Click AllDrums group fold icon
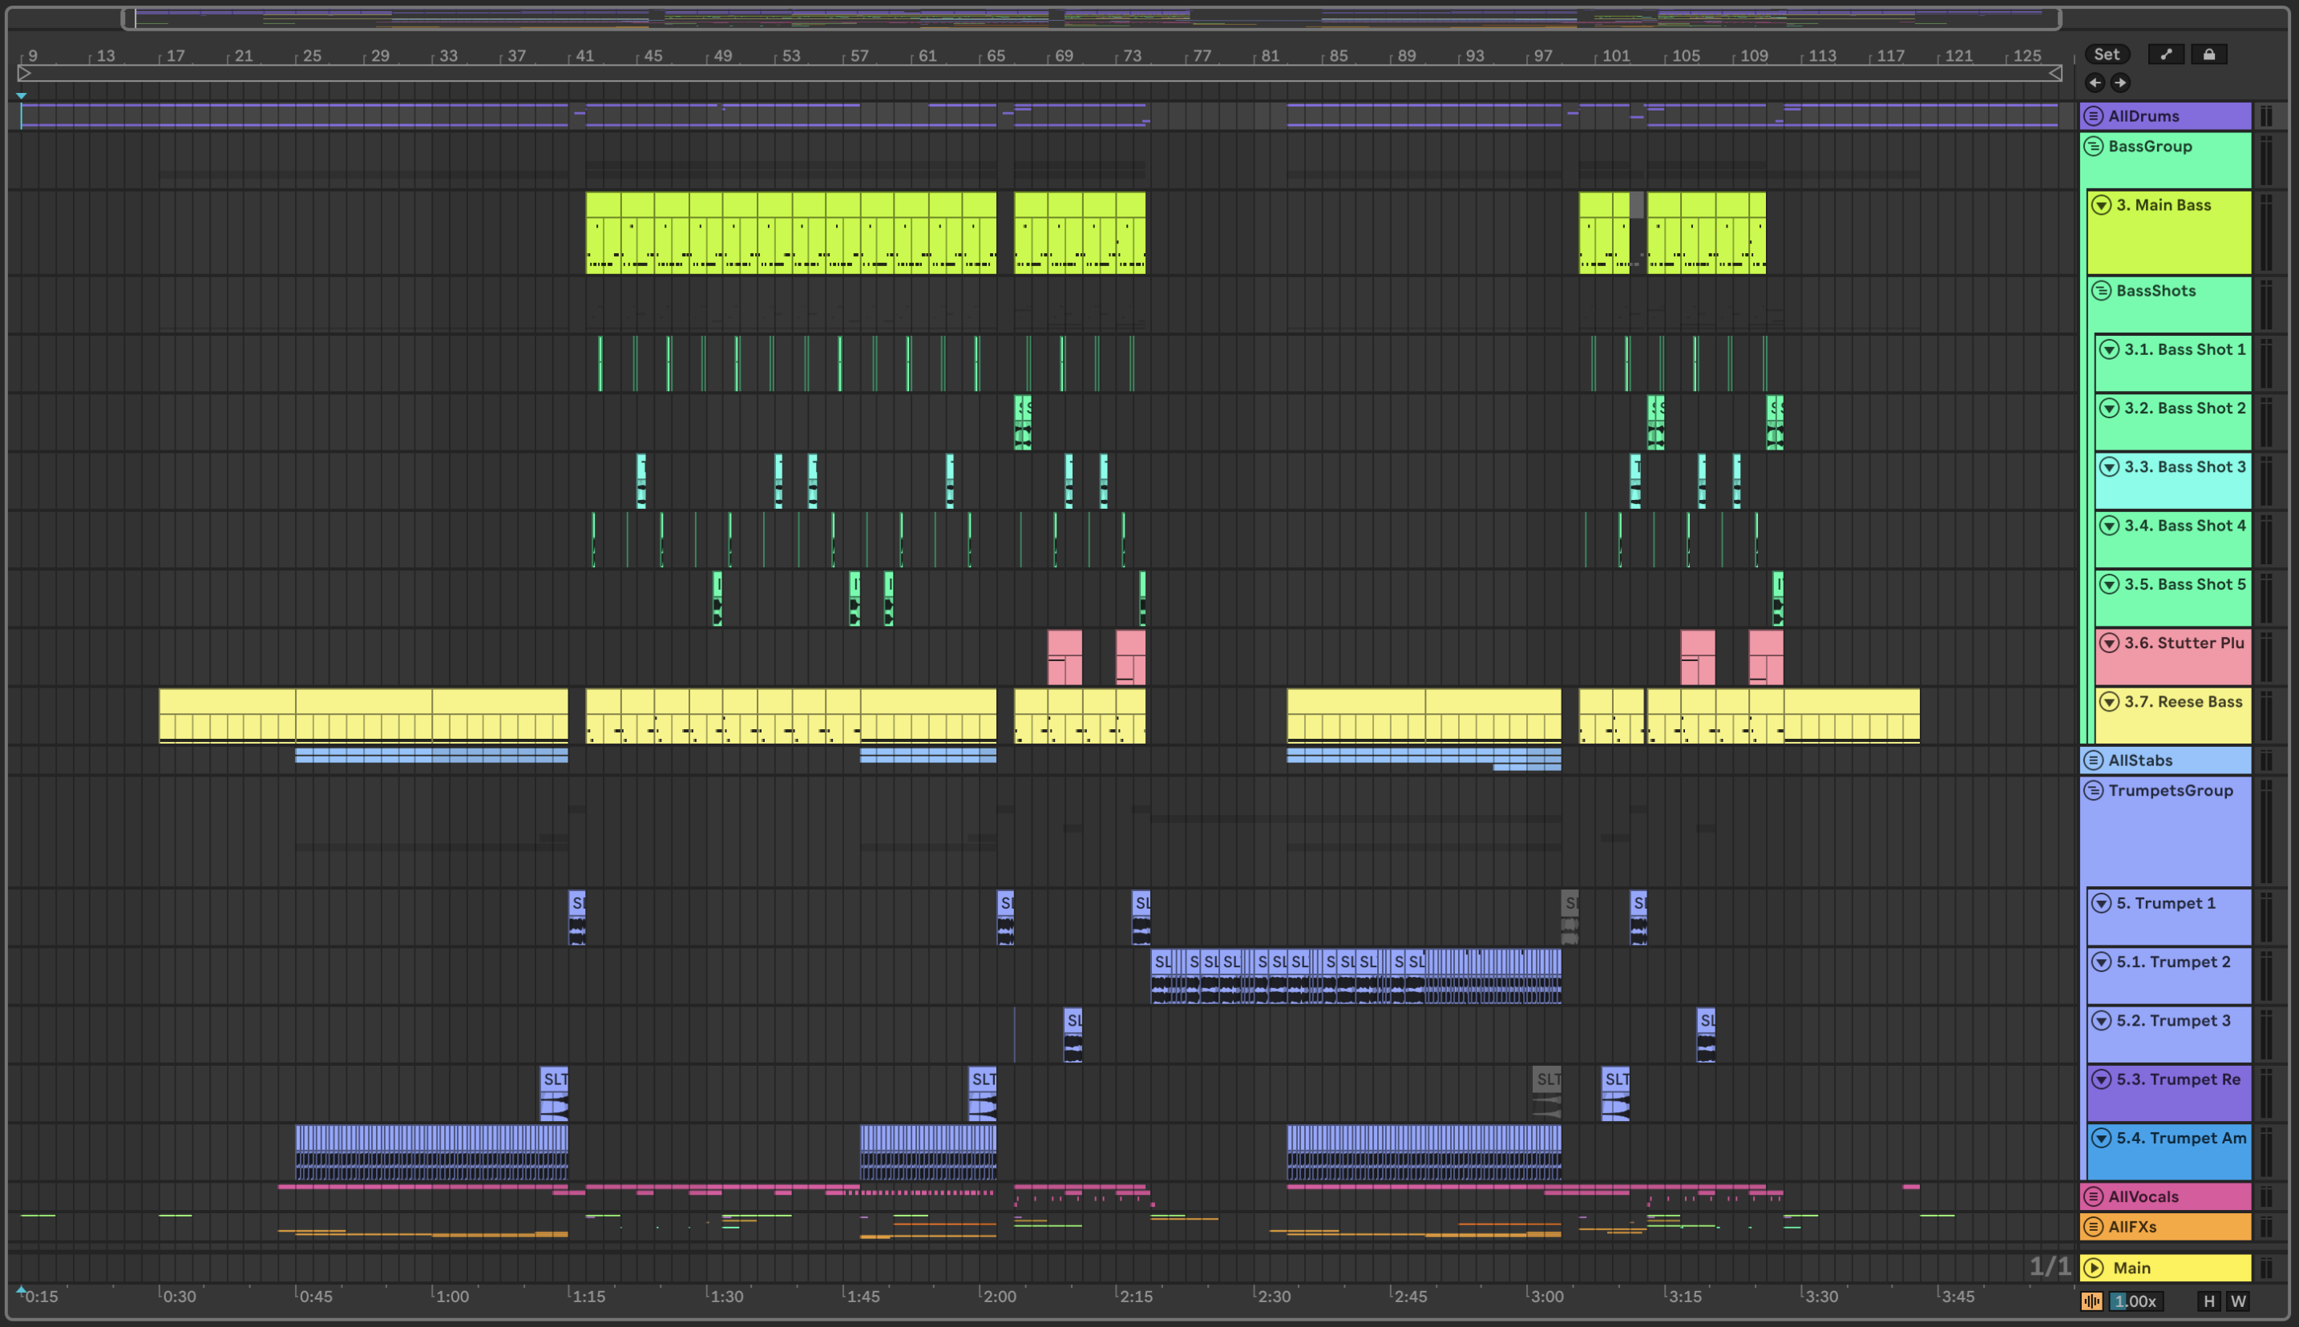Image resolution: width=2299 pixels, height=1327 pixels. tap(2094, 115)
